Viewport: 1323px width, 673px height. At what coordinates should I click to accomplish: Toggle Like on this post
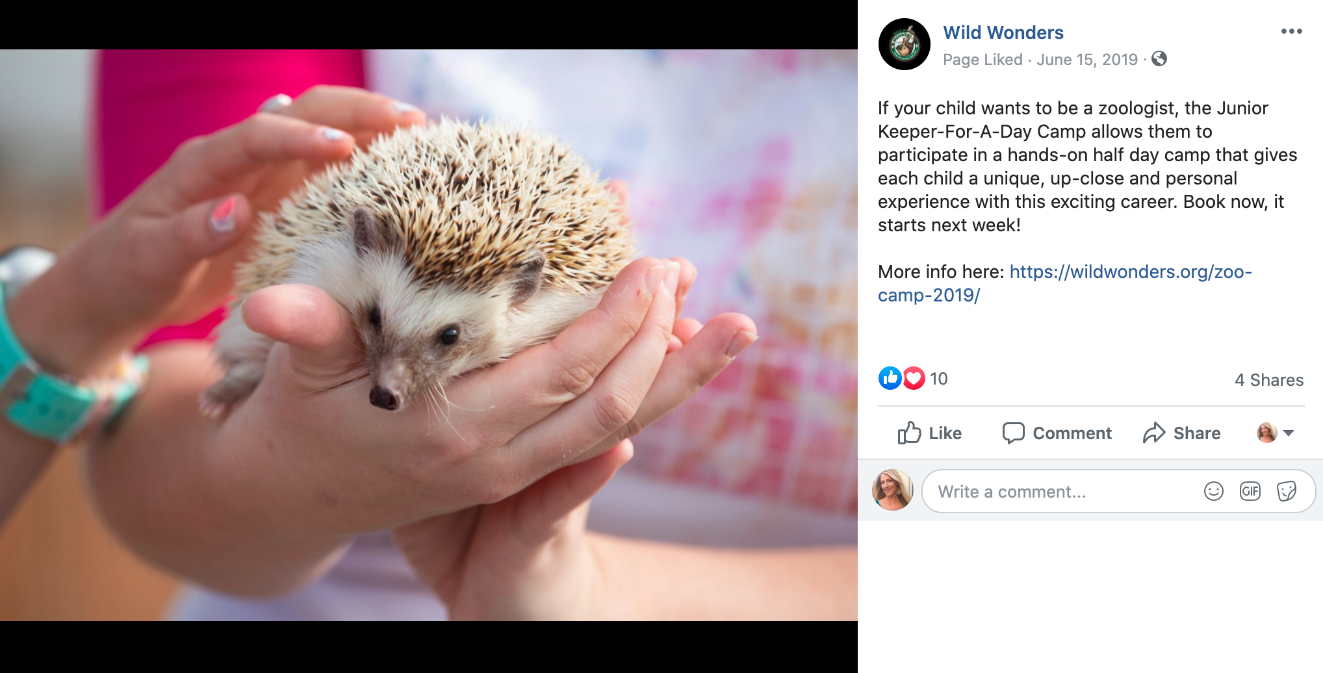click(930, 433)
